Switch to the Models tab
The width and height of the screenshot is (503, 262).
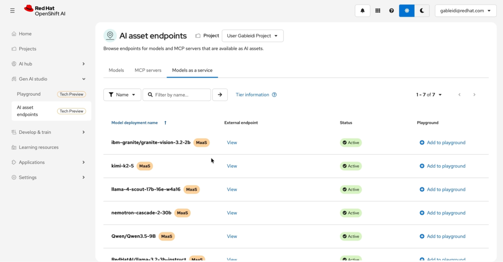pyautogui.click(x=116, y=70)
